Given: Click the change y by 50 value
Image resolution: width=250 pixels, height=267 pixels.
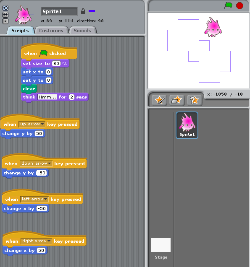Looking at the screenshot, I should point(39,133).
